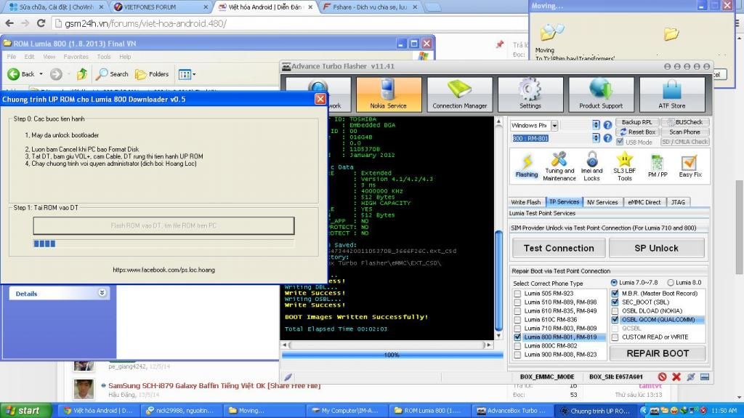This screenshot has height=418, width=744.
Task: Uncheck Lumia 800 RM-801, RM-819 phone type
Action: click(x=517, y=337)
